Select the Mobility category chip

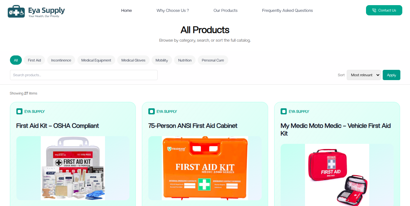click(162, 60)
